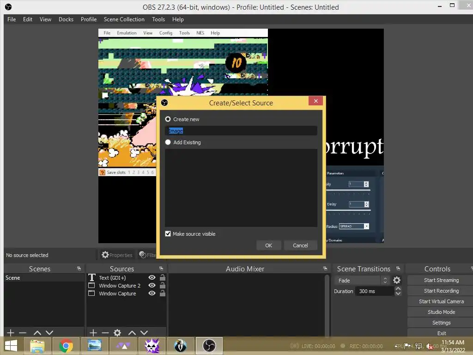The height and width of the screenshot is (355, 473).
Task: Pop out the Scene Transitions dock
Action: (398, 269)
